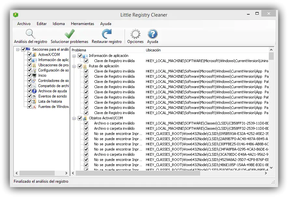Viewport: 288px width, 197px height.
Task: Collapse the Información de aplicación results group
Action: click(74, 56)
